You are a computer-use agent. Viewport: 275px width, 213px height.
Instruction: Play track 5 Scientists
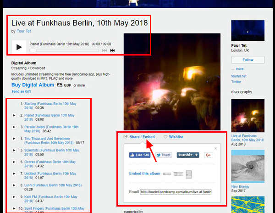point(14,150)
